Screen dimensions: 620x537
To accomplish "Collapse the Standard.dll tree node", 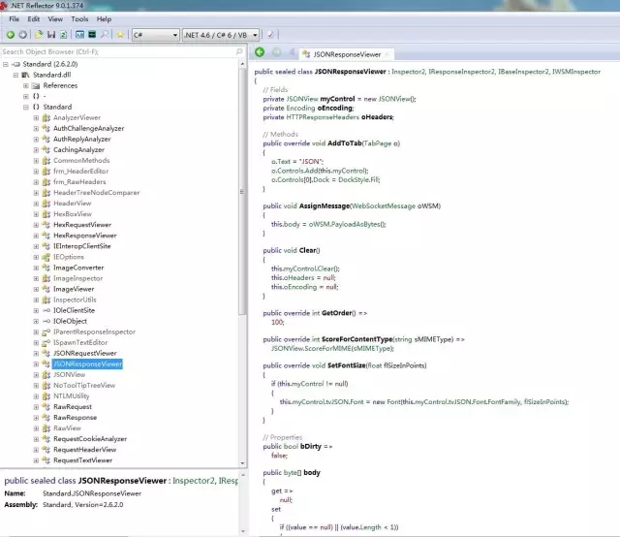I will 15,75.
